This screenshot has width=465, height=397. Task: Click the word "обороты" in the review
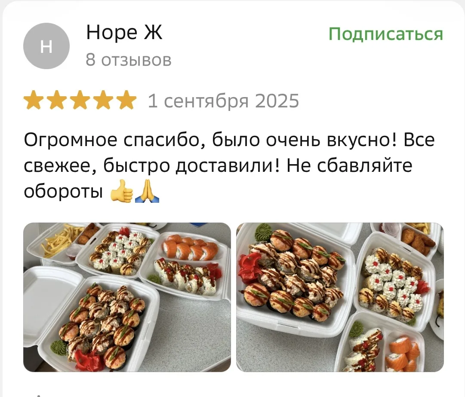tap(63, 192)
